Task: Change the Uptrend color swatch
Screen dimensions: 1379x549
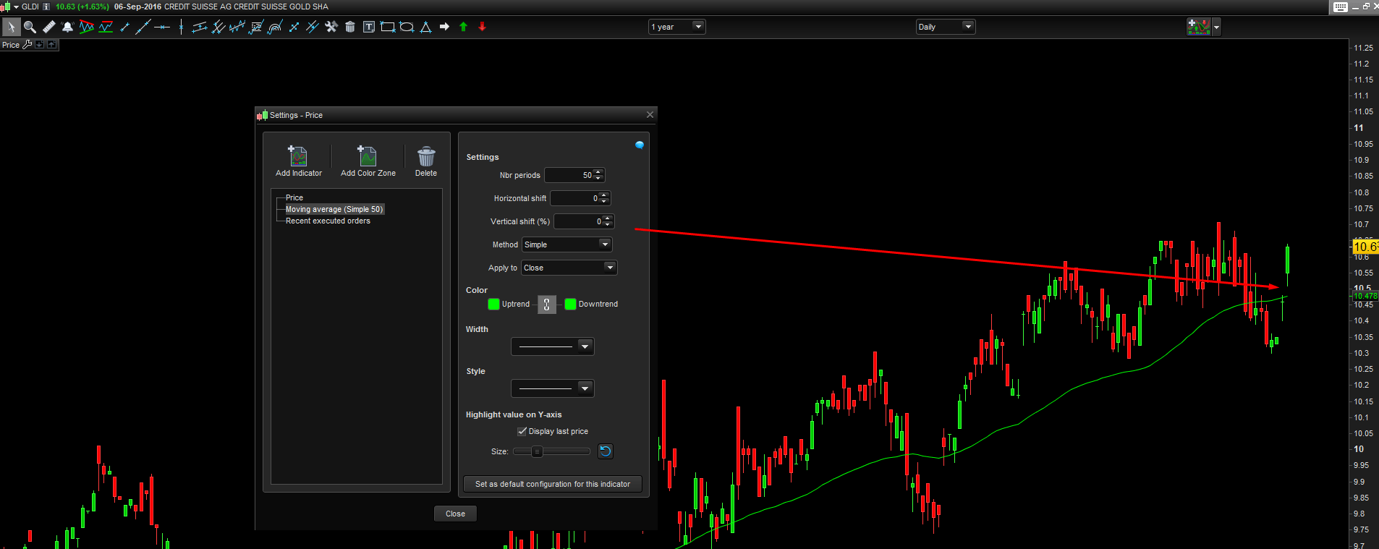Action: 493,305
